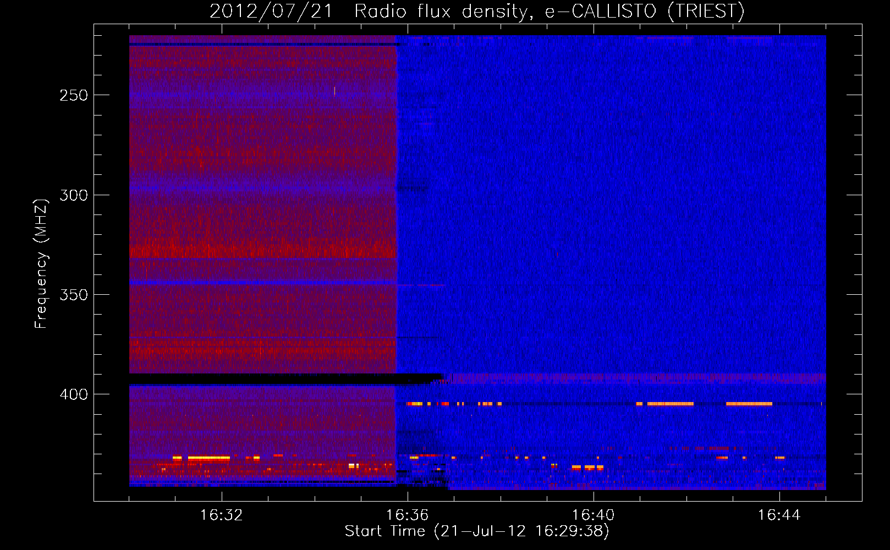Click the 16:44 time tick label
Screen dimensions: 890x550
pos(779,515)
